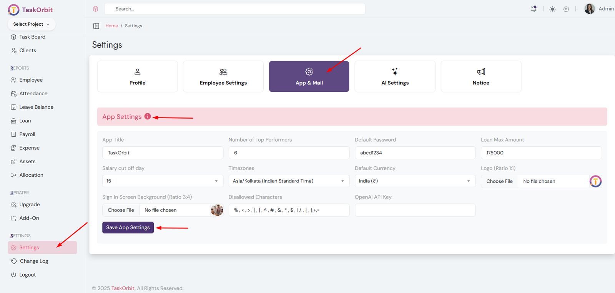Toggle light mode sun icon

pyautogui.click(x=552, y=9)
